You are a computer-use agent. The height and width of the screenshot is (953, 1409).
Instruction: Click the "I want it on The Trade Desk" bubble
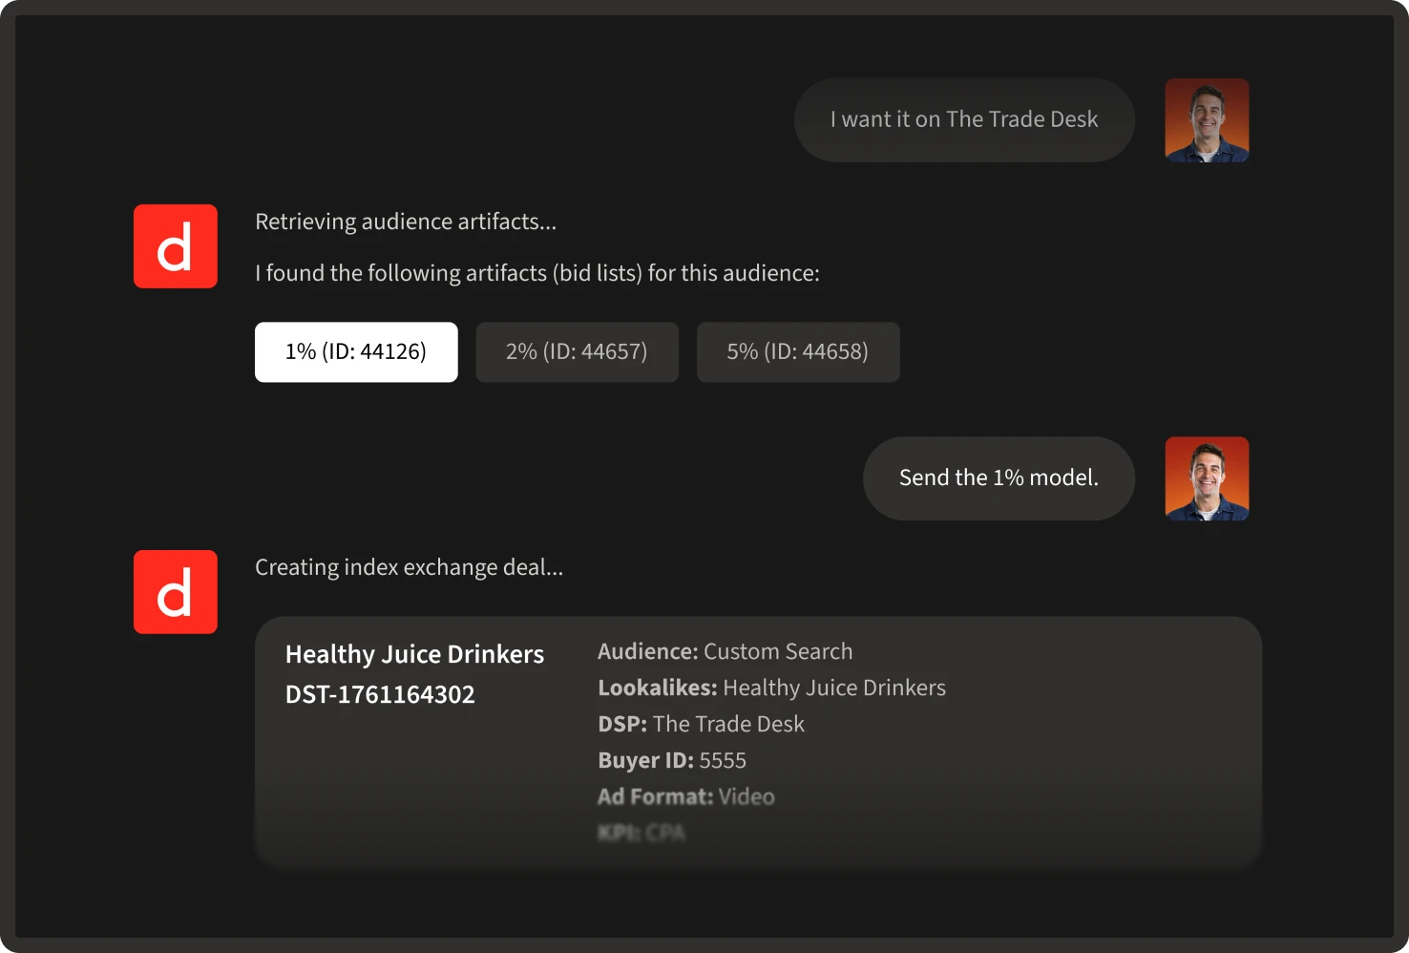click(964, 120)
